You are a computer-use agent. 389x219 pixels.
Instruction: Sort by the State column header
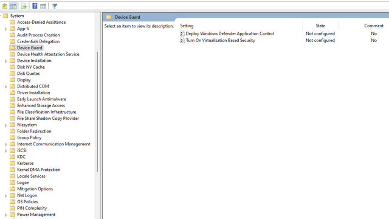320,26
